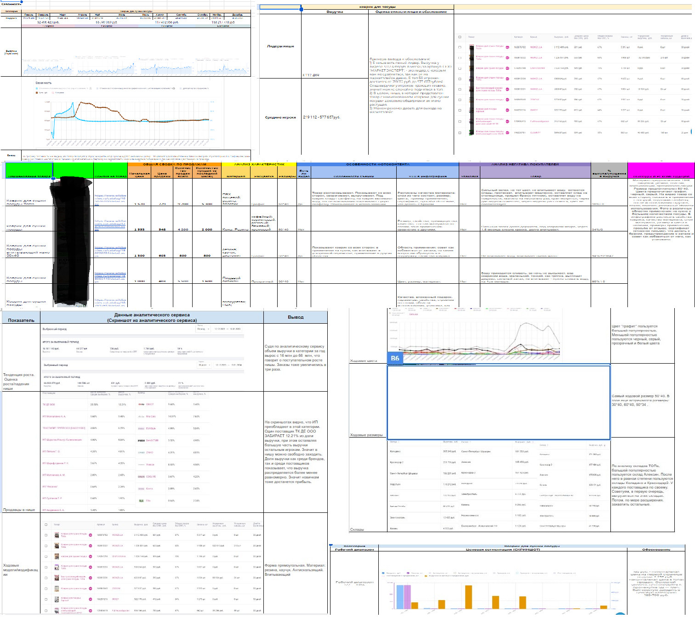695x618 pixels.
Task: Tick checkbox for article 180815232 in Ходовые модели table
Action: [46, 546]
